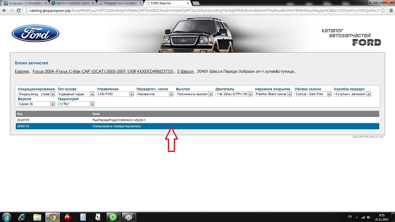Switch to the Интернет-магазин авто tab

click(x=120, y=3)
